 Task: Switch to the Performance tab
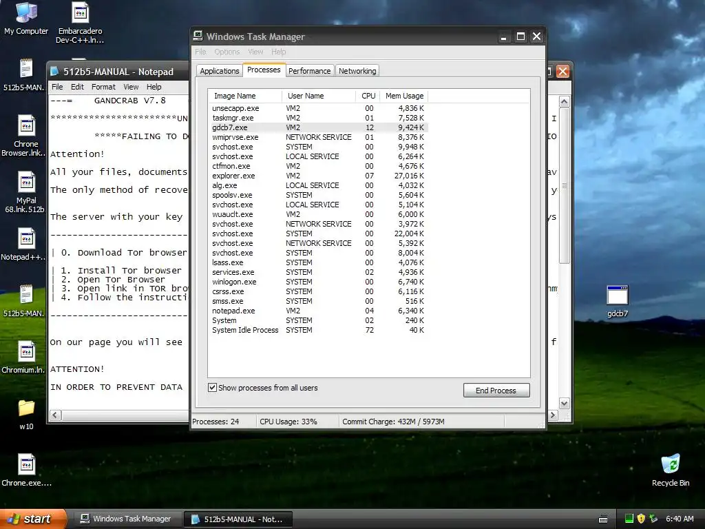309,71
